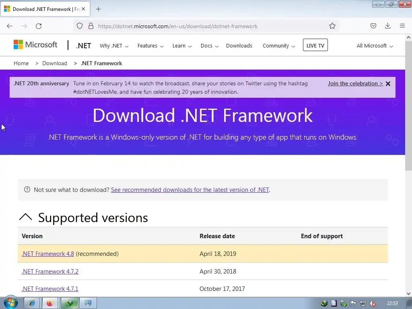Open a new tab with the plus button
Screen dimensions: 412x309
click(x=98, y=9)
